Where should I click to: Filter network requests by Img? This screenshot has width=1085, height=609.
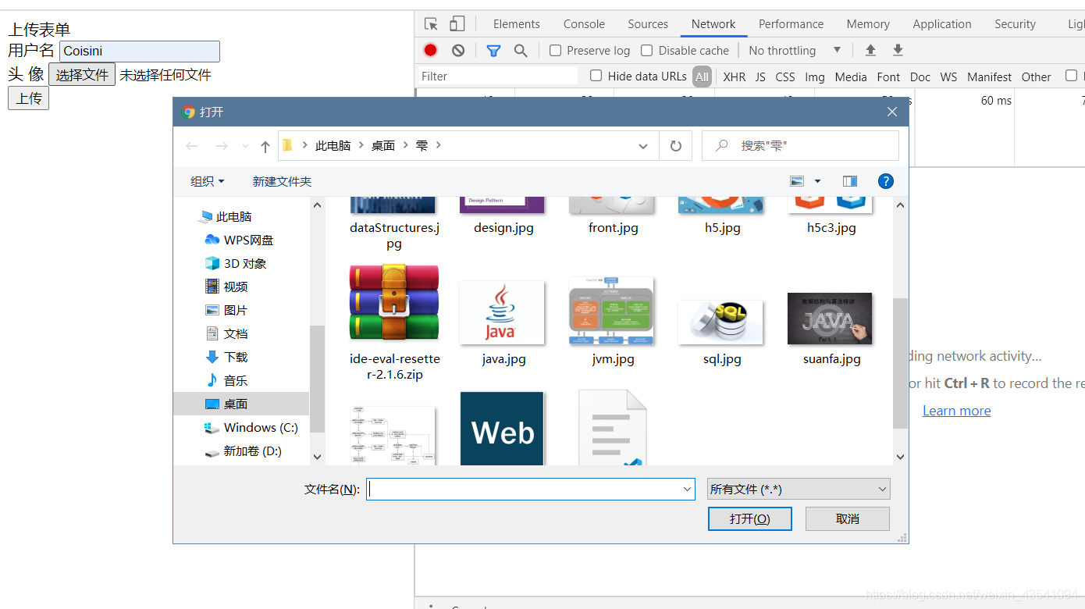coord(815,77)
